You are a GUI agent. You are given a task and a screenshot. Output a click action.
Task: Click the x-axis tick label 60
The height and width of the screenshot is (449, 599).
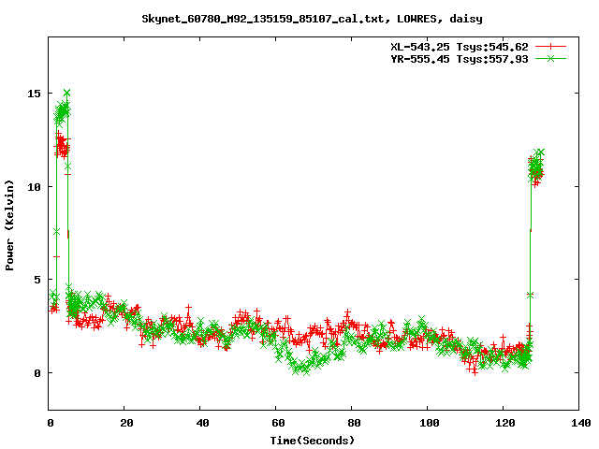click(278, 423)
